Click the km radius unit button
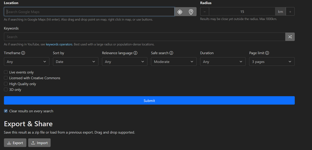The width and height of the screenshot is (312, 150). pyautogui.click(x=280, y=12)
